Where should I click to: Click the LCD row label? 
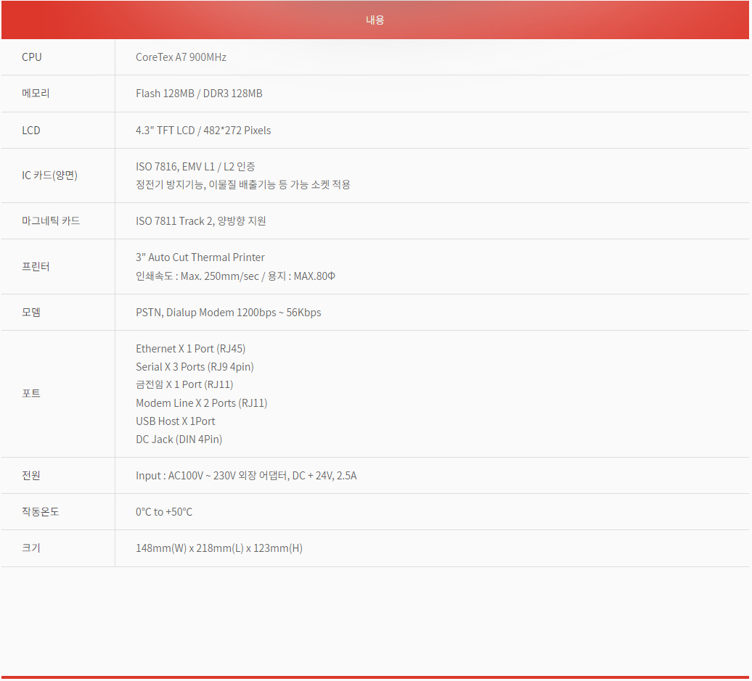click(x=31, y=131)
